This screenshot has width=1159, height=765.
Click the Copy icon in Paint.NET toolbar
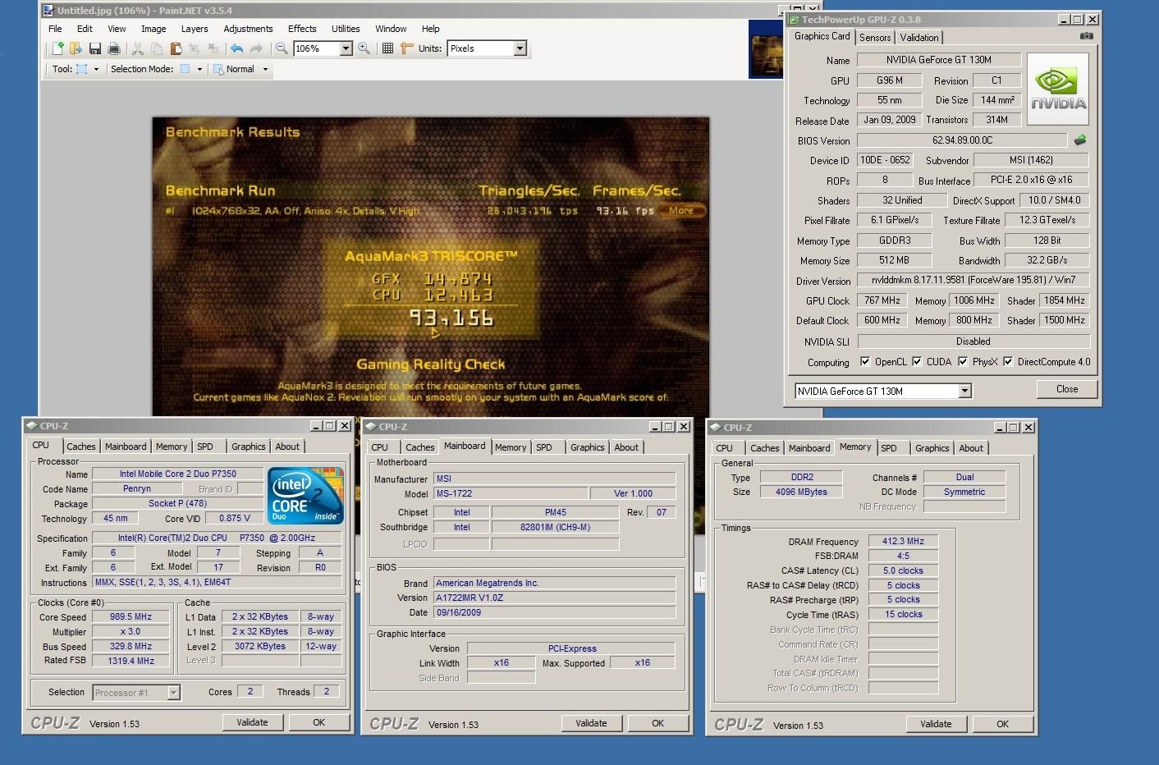pyautogui.click(x=157, y=48)
